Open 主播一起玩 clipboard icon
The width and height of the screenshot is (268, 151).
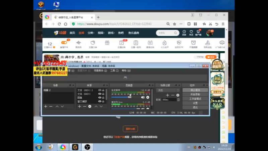point(136,44)
